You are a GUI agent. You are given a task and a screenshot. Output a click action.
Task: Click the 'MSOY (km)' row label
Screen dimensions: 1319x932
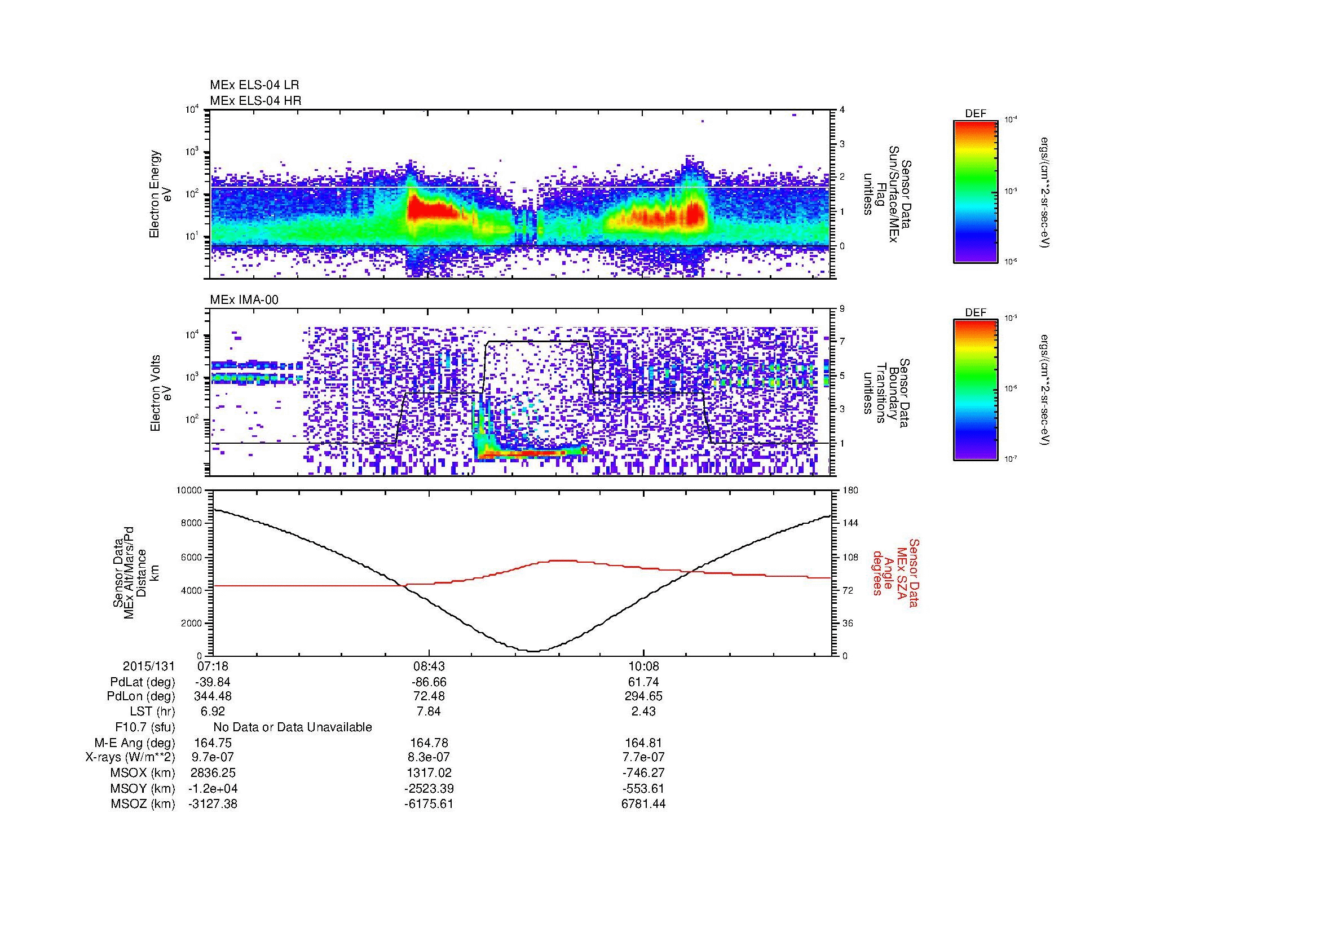click(x=143, y=789)
